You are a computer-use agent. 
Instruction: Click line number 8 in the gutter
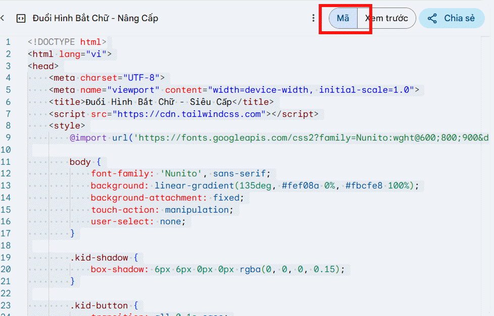tap(8, 126)
